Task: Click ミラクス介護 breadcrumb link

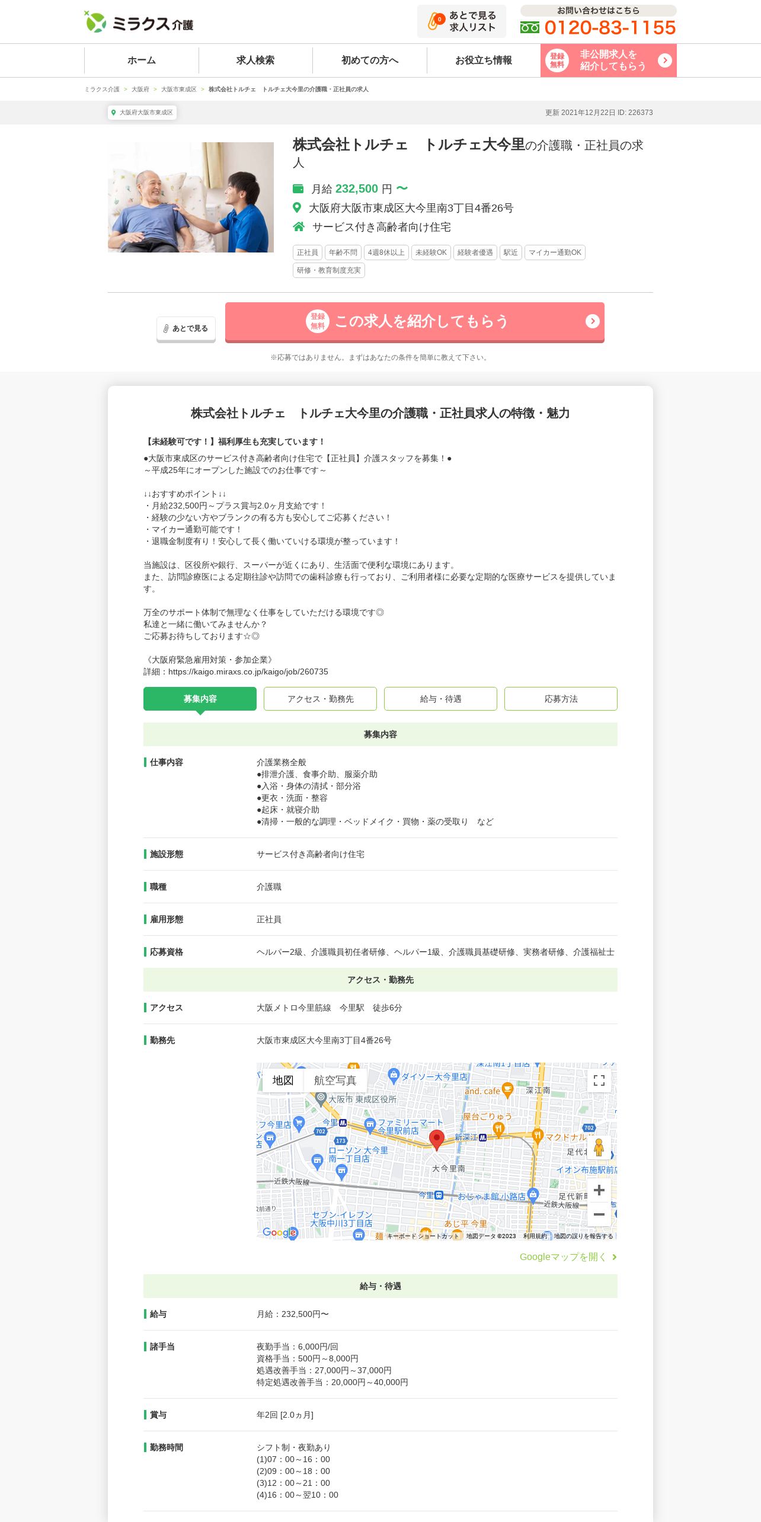Action: pyautogui.click(x=102, y=89)
